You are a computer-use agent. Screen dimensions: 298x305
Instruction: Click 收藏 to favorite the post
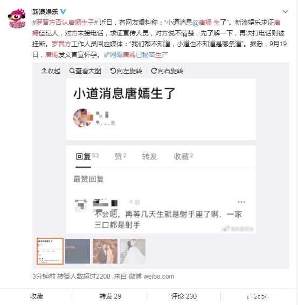coord(37,296)
